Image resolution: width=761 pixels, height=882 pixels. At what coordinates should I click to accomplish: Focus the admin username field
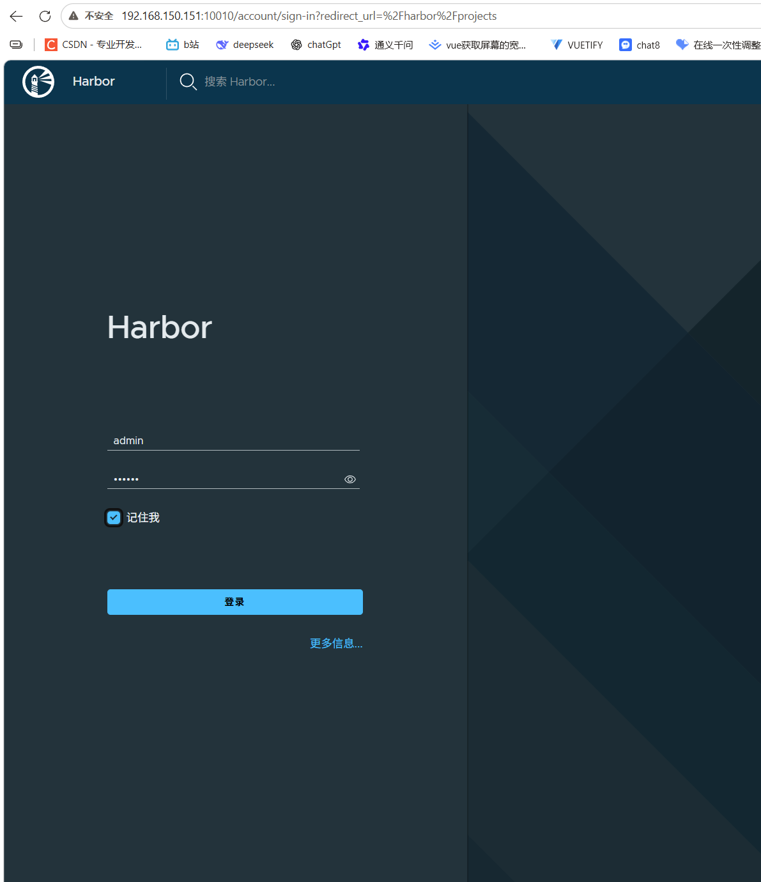tap(233, 440)
